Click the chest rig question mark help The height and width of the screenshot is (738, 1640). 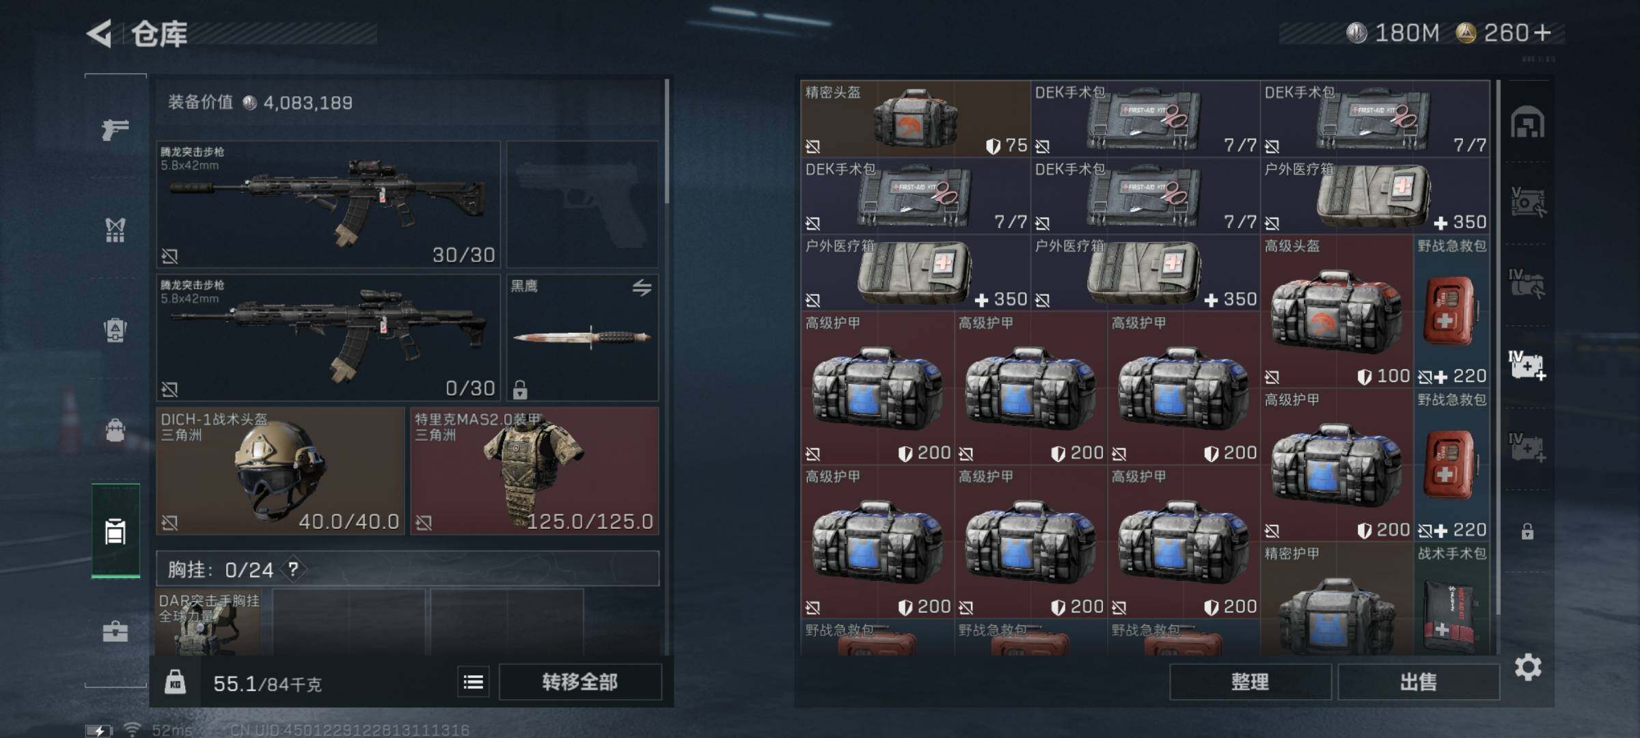[293, 569]
